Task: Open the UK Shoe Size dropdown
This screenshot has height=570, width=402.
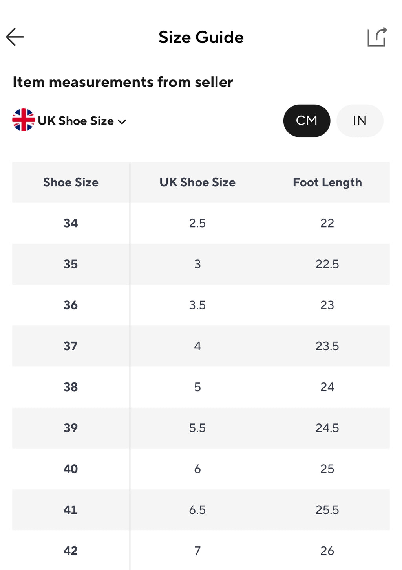Action: (76, 121)
